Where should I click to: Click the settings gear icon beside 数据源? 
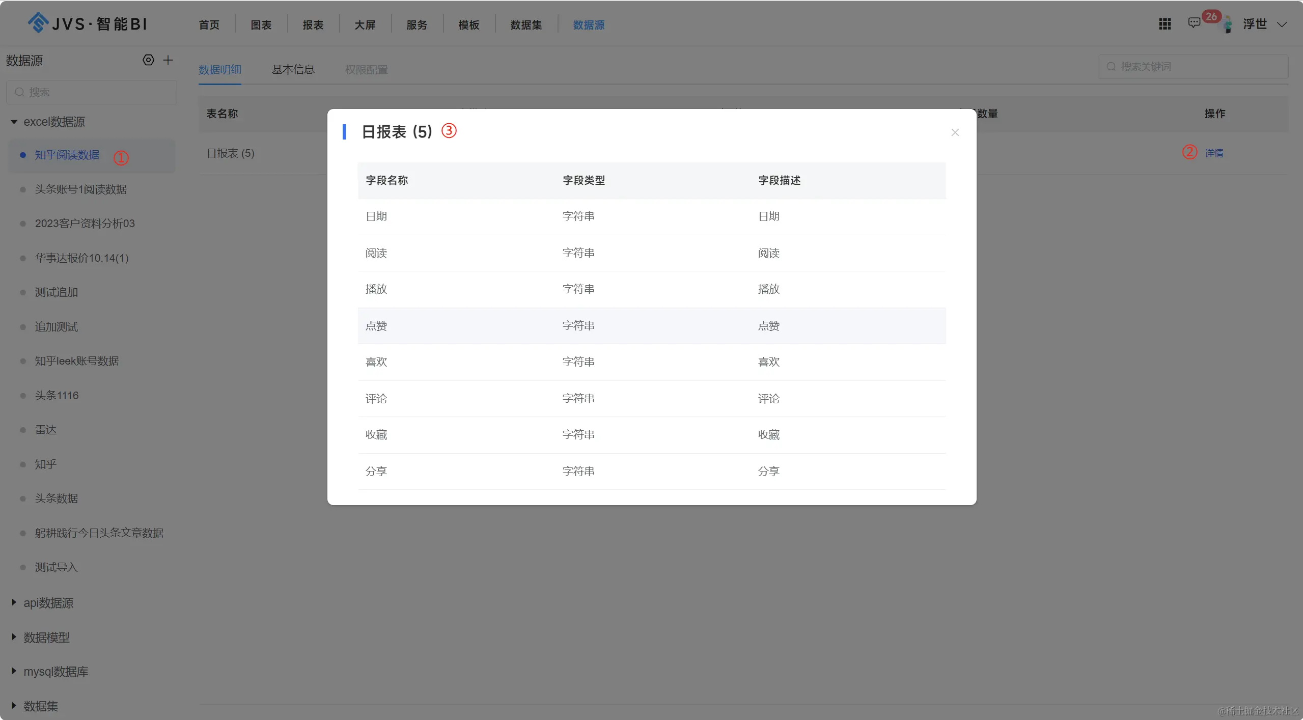point(148,60)
